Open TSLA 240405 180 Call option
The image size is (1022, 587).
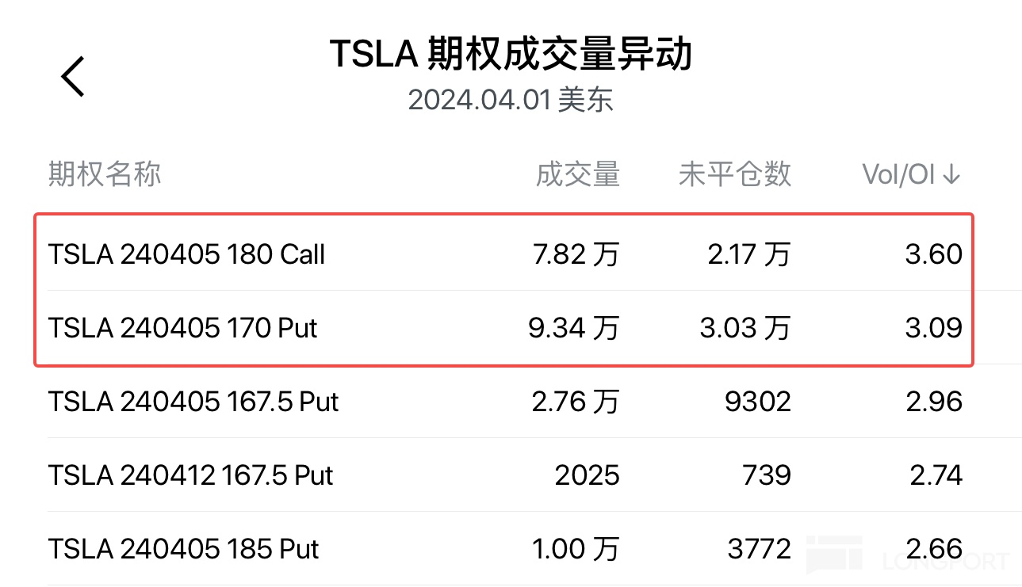pos(187,254)
